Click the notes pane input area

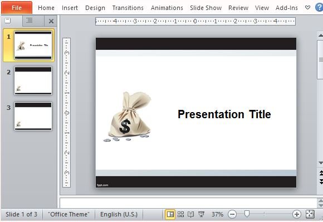point(188,203)
